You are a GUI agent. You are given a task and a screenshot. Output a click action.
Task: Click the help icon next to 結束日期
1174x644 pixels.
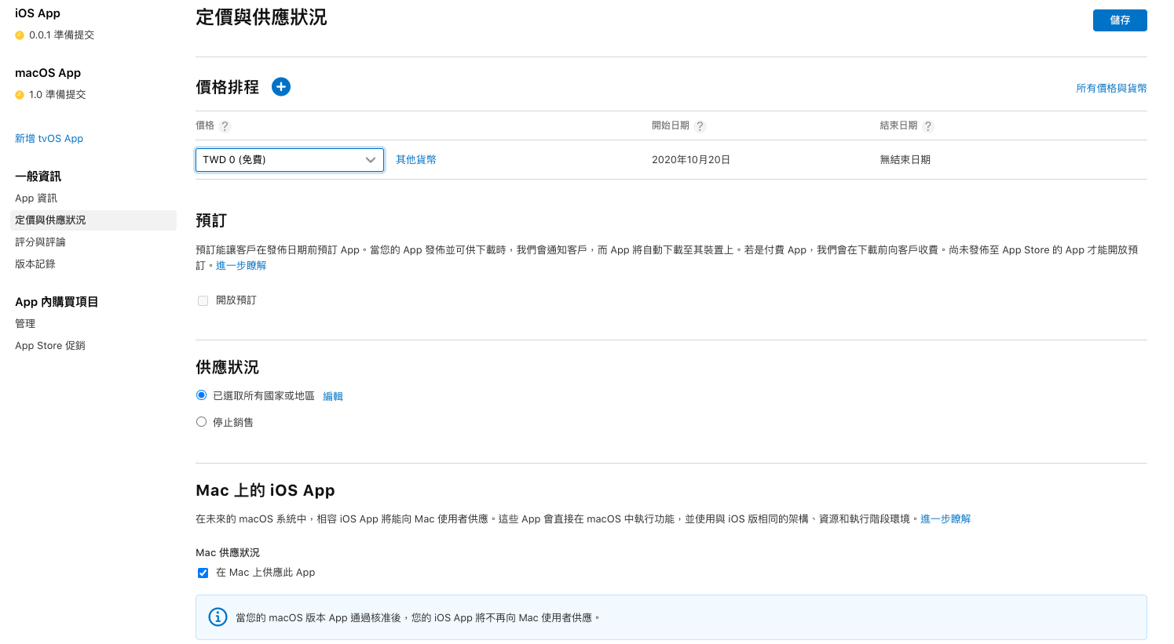pyautogui.click(x=928, y=126)
